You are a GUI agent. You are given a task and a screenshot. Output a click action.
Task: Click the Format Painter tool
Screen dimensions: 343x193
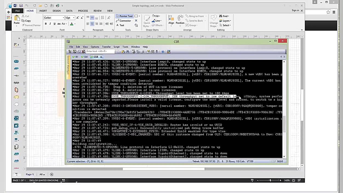coord(31,25)
